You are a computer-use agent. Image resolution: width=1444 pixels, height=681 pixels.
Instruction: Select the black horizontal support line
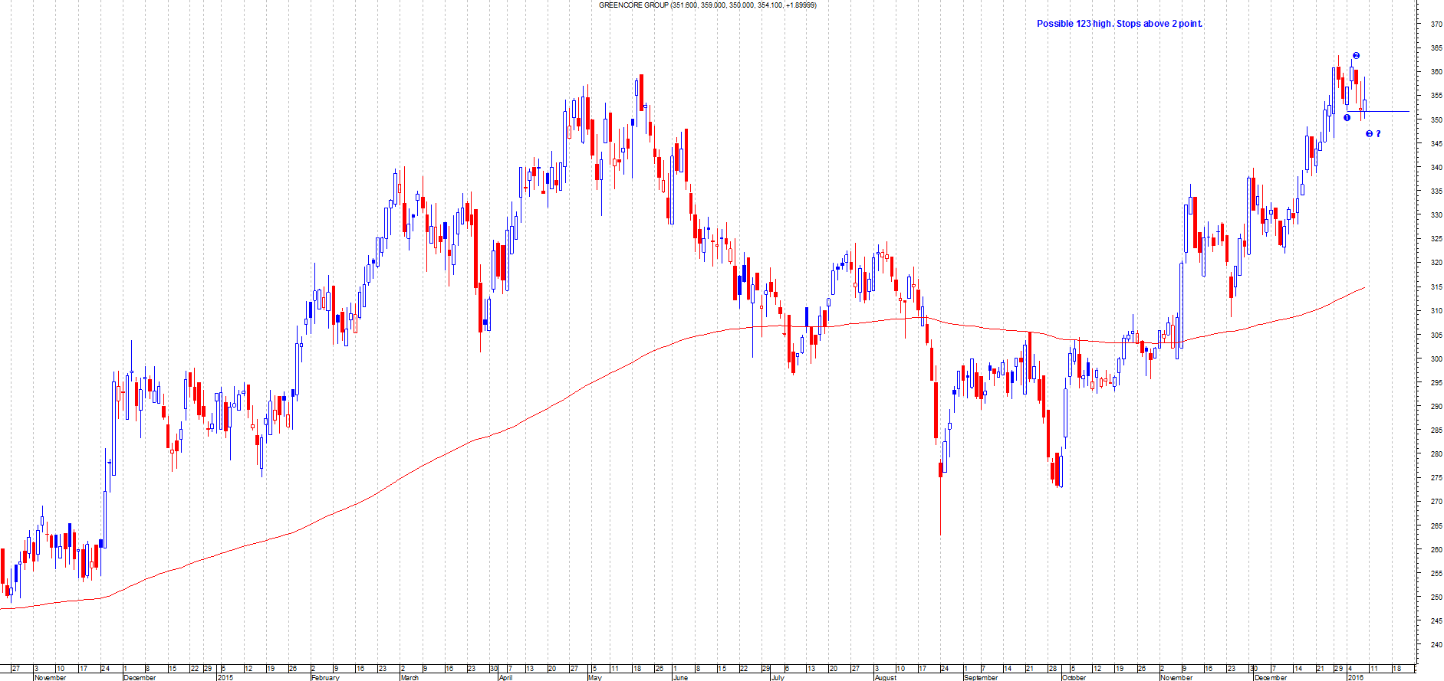[x=1388, y=112]
